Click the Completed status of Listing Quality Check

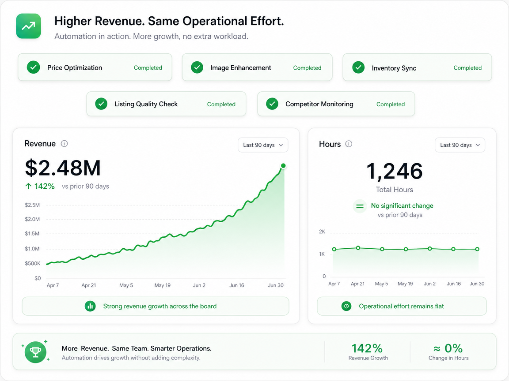pyautogui.click(x=221, y=105)
